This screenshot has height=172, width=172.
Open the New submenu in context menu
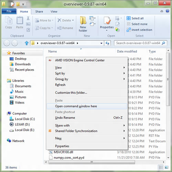pyautogui.click(x=87, y=138)
